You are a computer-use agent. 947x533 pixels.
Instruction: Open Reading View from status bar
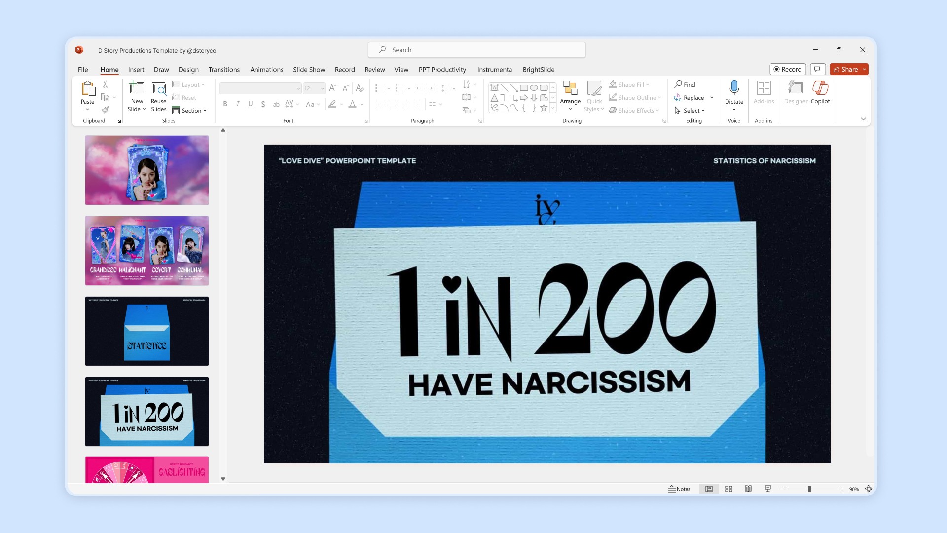click(x=748, y=489)
